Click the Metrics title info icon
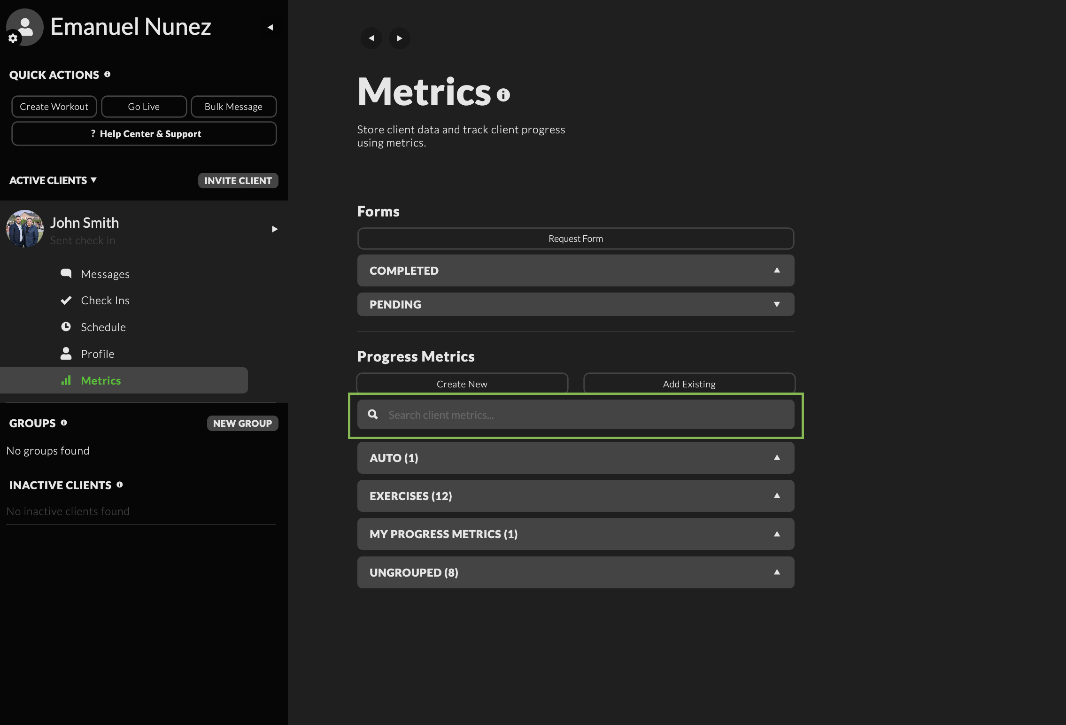The image size is (1066, 725). (503, 95)
